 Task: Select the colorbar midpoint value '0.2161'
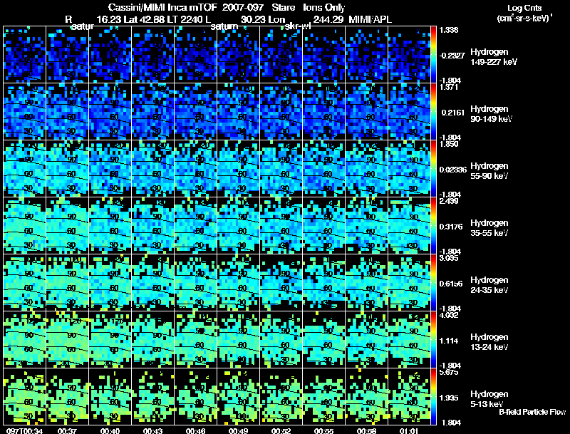(x=452, y=113)
